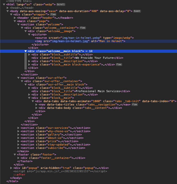Open the img/man-in-helmet.webp srcset link

81,38
